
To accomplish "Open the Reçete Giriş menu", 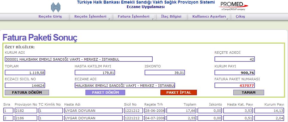I will pyautogui.click(x=50, y=16).
